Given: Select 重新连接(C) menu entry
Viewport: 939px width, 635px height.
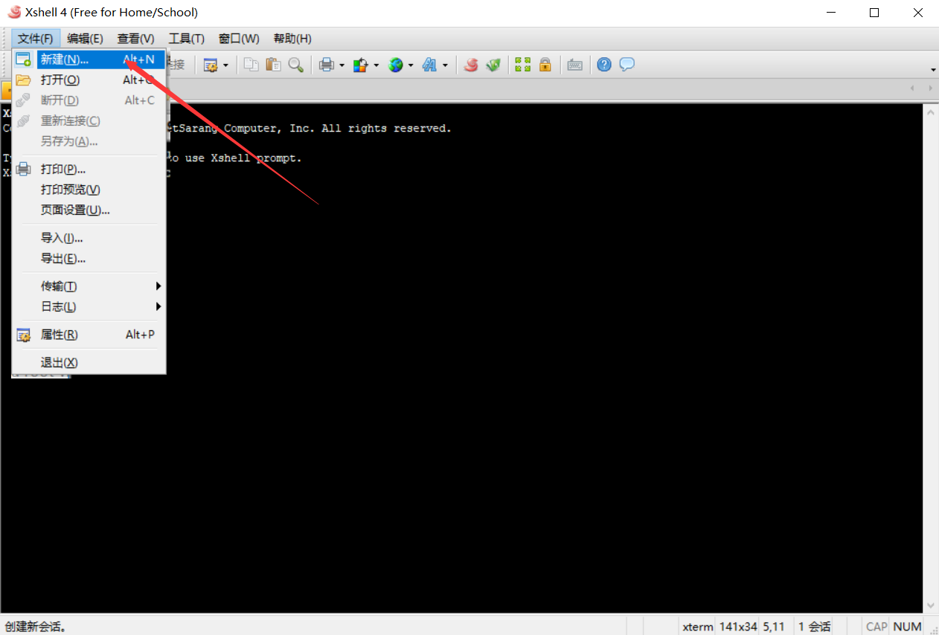Looking at the screenshot, I should click(89, 120).
